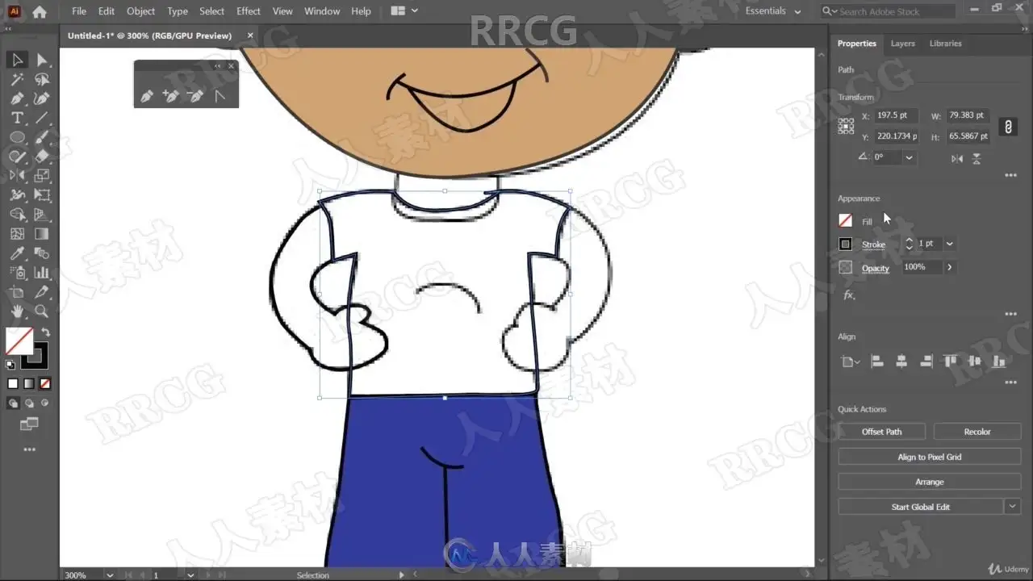Click Fill swatch in Appearance panel
This screenshot has width=1033, height=581.
[x=846, y=220]
